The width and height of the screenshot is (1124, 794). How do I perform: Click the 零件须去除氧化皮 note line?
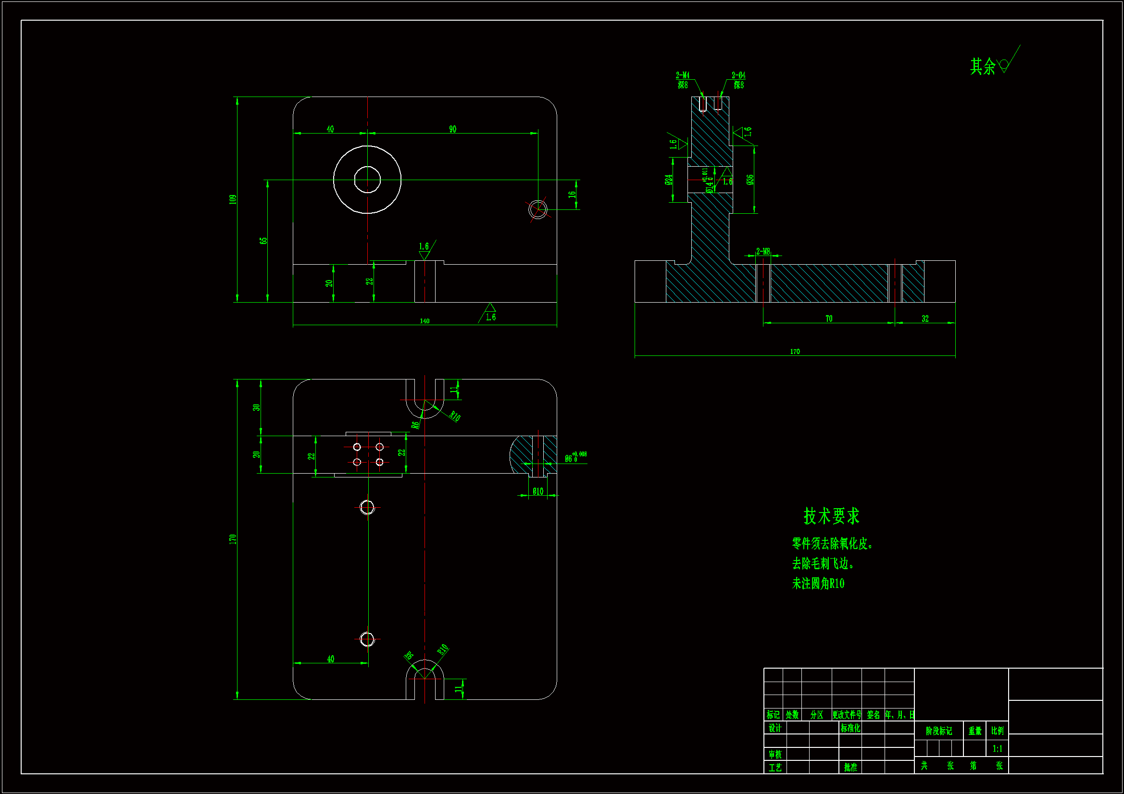tap(832, 544)
